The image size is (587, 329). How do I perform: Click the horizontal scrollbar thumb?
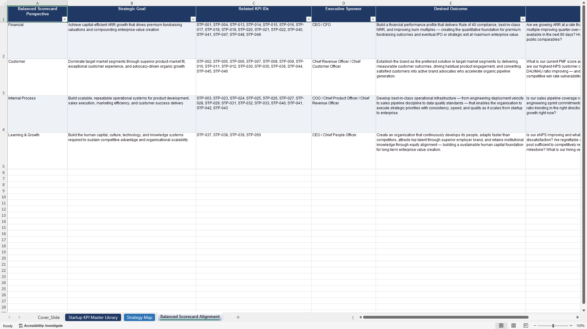[x=446, y=317]
